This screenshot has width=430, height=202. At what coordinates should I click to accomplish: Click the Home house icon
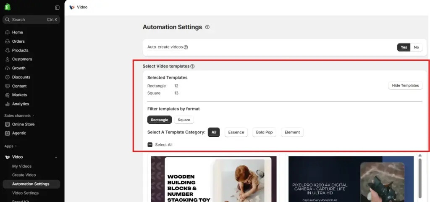(x=8, y=32)
